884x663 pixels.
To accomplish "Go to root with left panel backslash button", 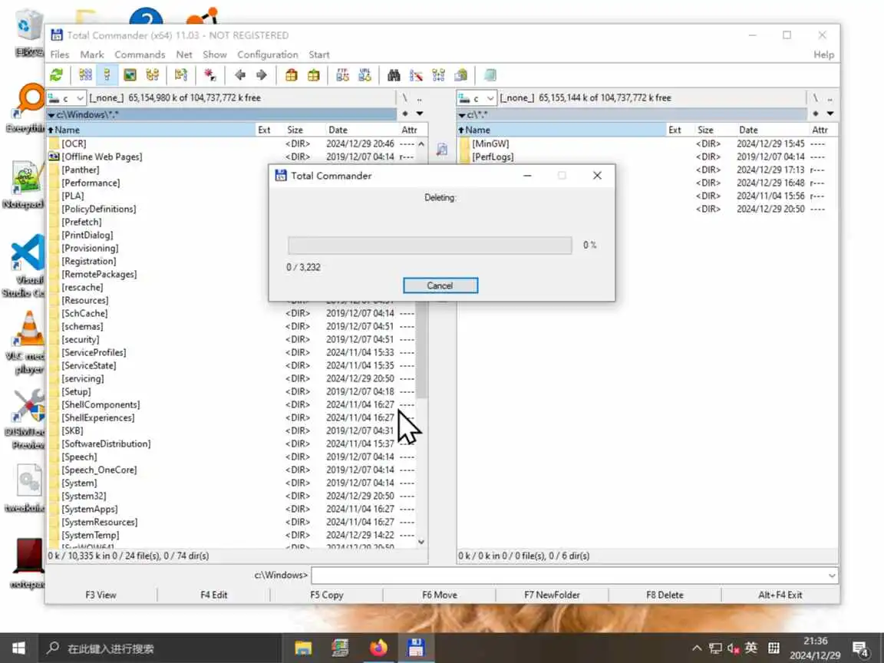I will pyautogui.click(x=405, y=98).
